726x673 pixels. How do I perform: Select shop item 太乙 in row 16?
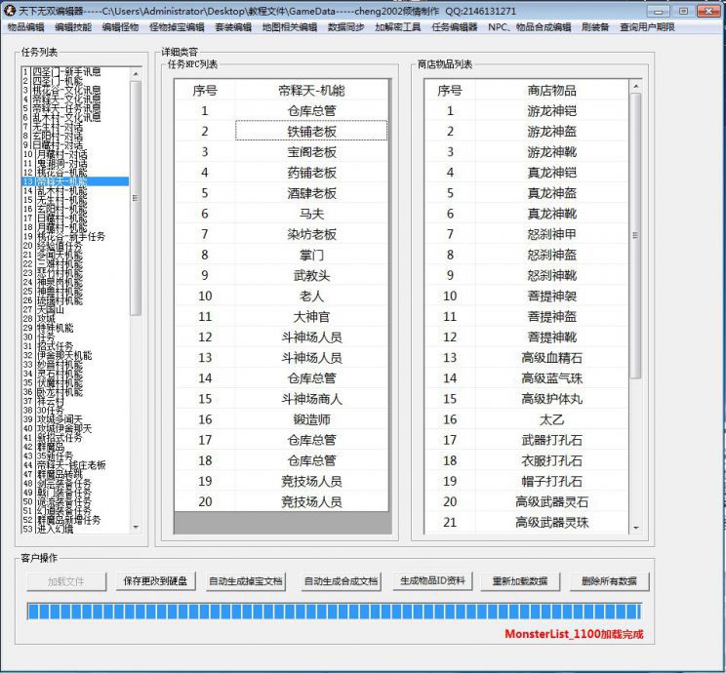click(x=551, y=419)
